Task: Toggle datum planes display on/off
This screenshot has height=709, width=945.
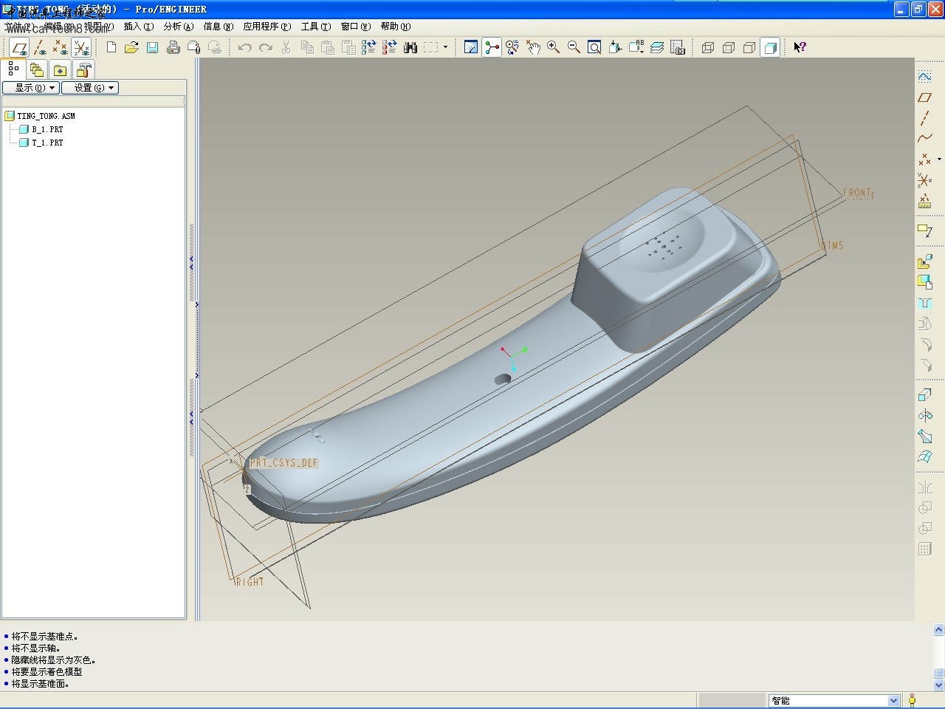Action: (x=19, y=48)
